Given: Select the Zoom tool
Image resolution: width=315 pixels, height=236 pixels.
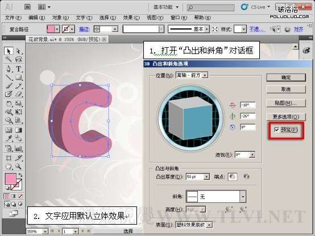Looking at the screenshot, I should point(19,167).
